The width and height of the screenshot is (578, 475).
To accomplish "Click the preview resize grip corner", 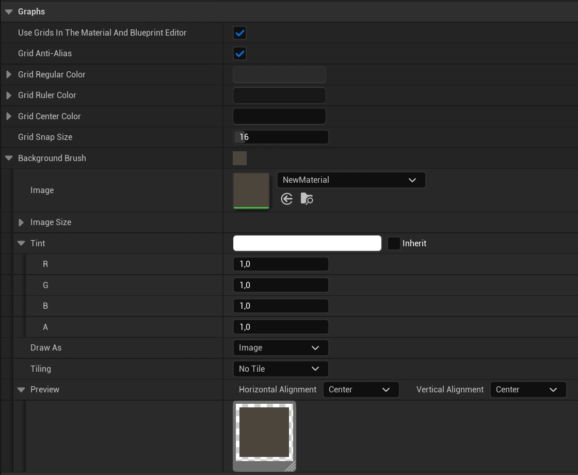I will [x=291, y=467].
